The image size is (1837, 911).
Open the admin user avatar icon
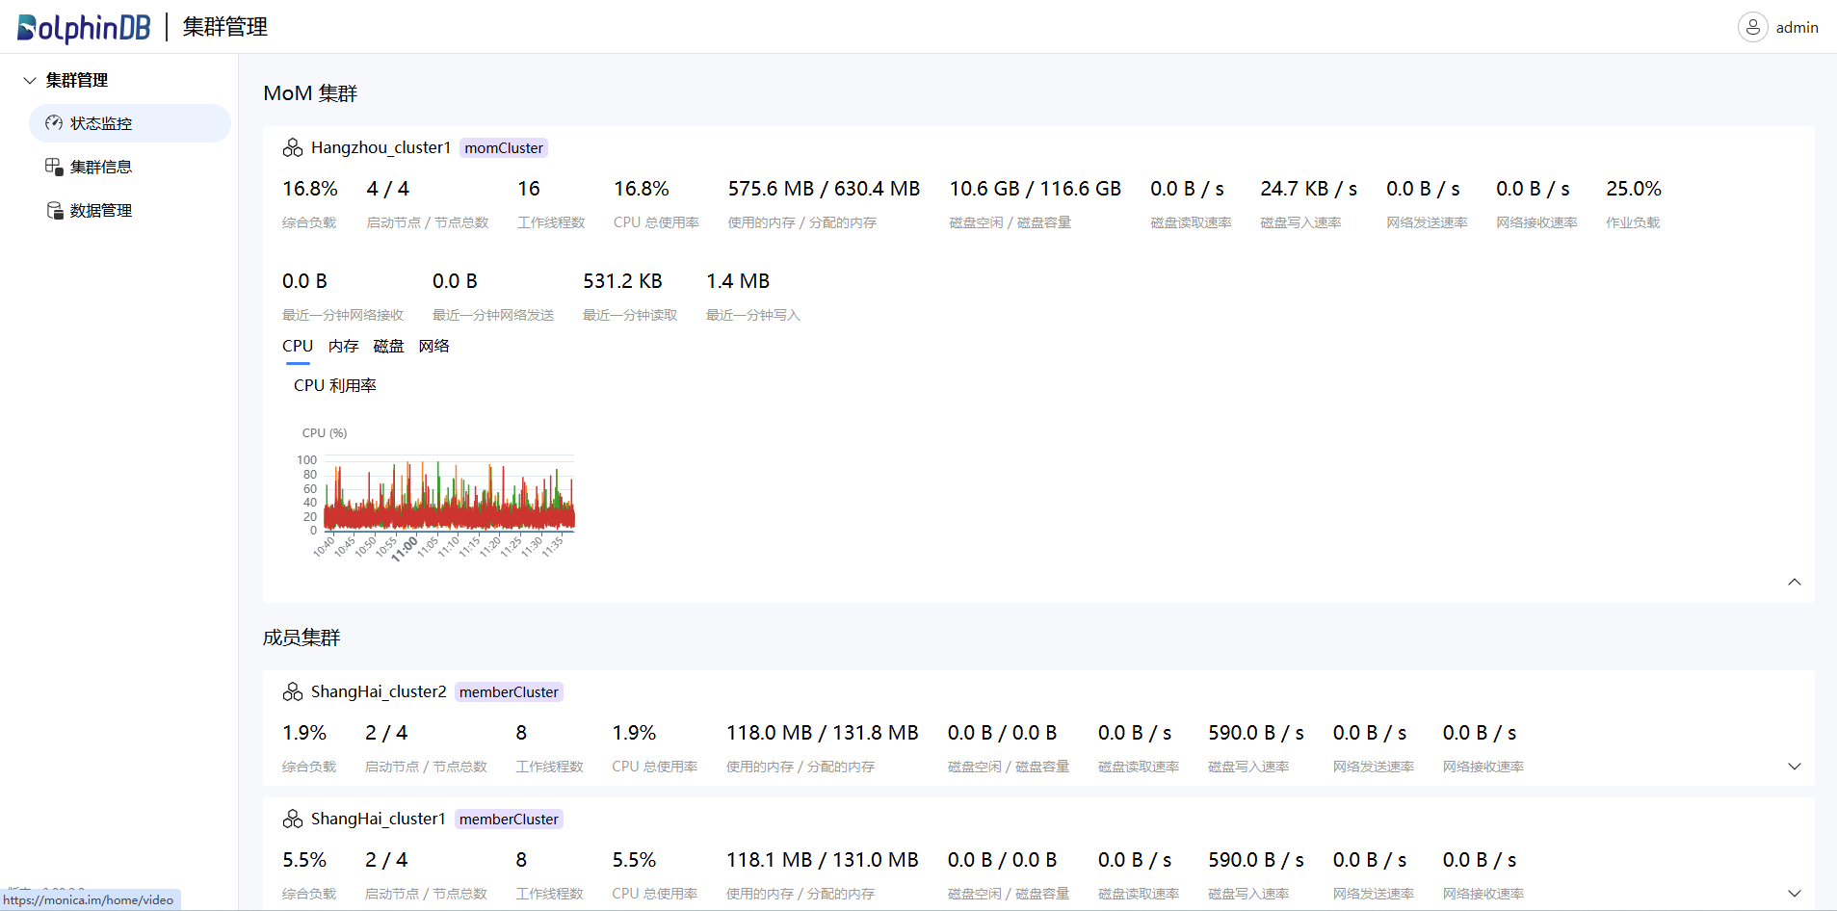pos(1752,27)
